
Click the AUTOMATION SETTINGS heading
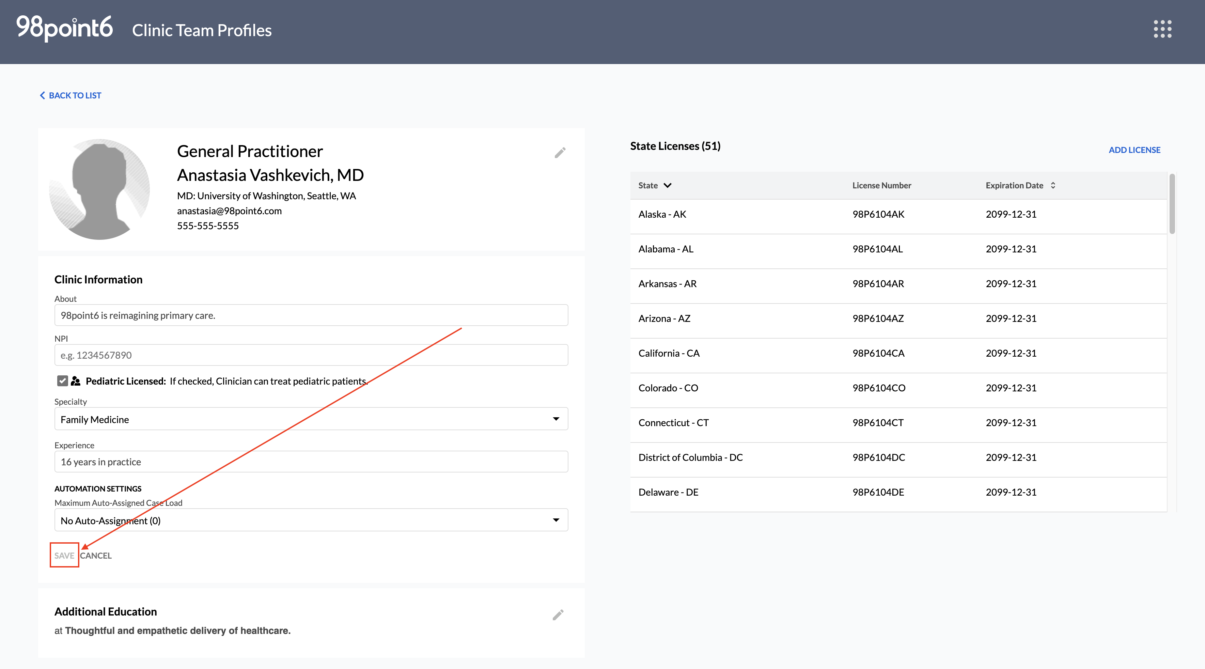98,489
